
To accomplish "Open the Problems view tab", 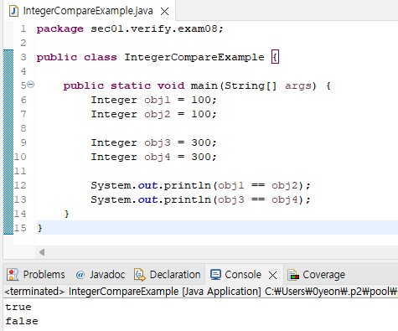I will pos(36,275).
